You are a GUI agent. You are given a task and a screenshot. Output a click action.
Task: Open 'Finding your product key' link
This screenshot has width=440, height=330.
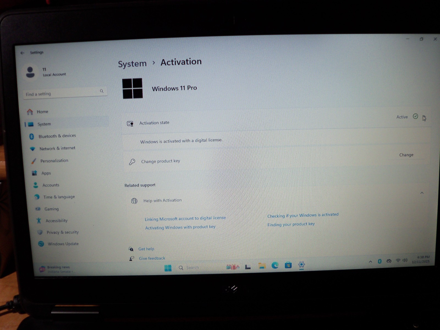click(291, 224)
